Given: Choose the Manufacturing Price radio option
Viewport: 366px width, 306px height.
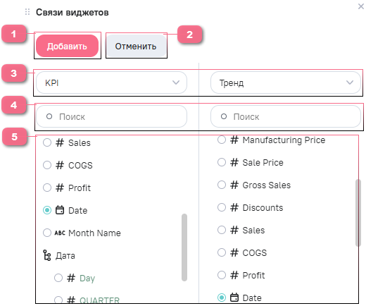Looking at the screenshot, I should pyautogui.click(x=222, y=140).
